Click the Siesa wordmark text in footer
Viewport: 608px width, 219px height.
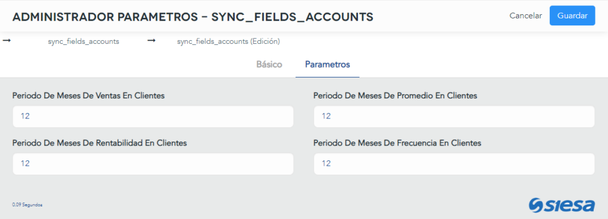pyautogui.click(x=570, y=205)
